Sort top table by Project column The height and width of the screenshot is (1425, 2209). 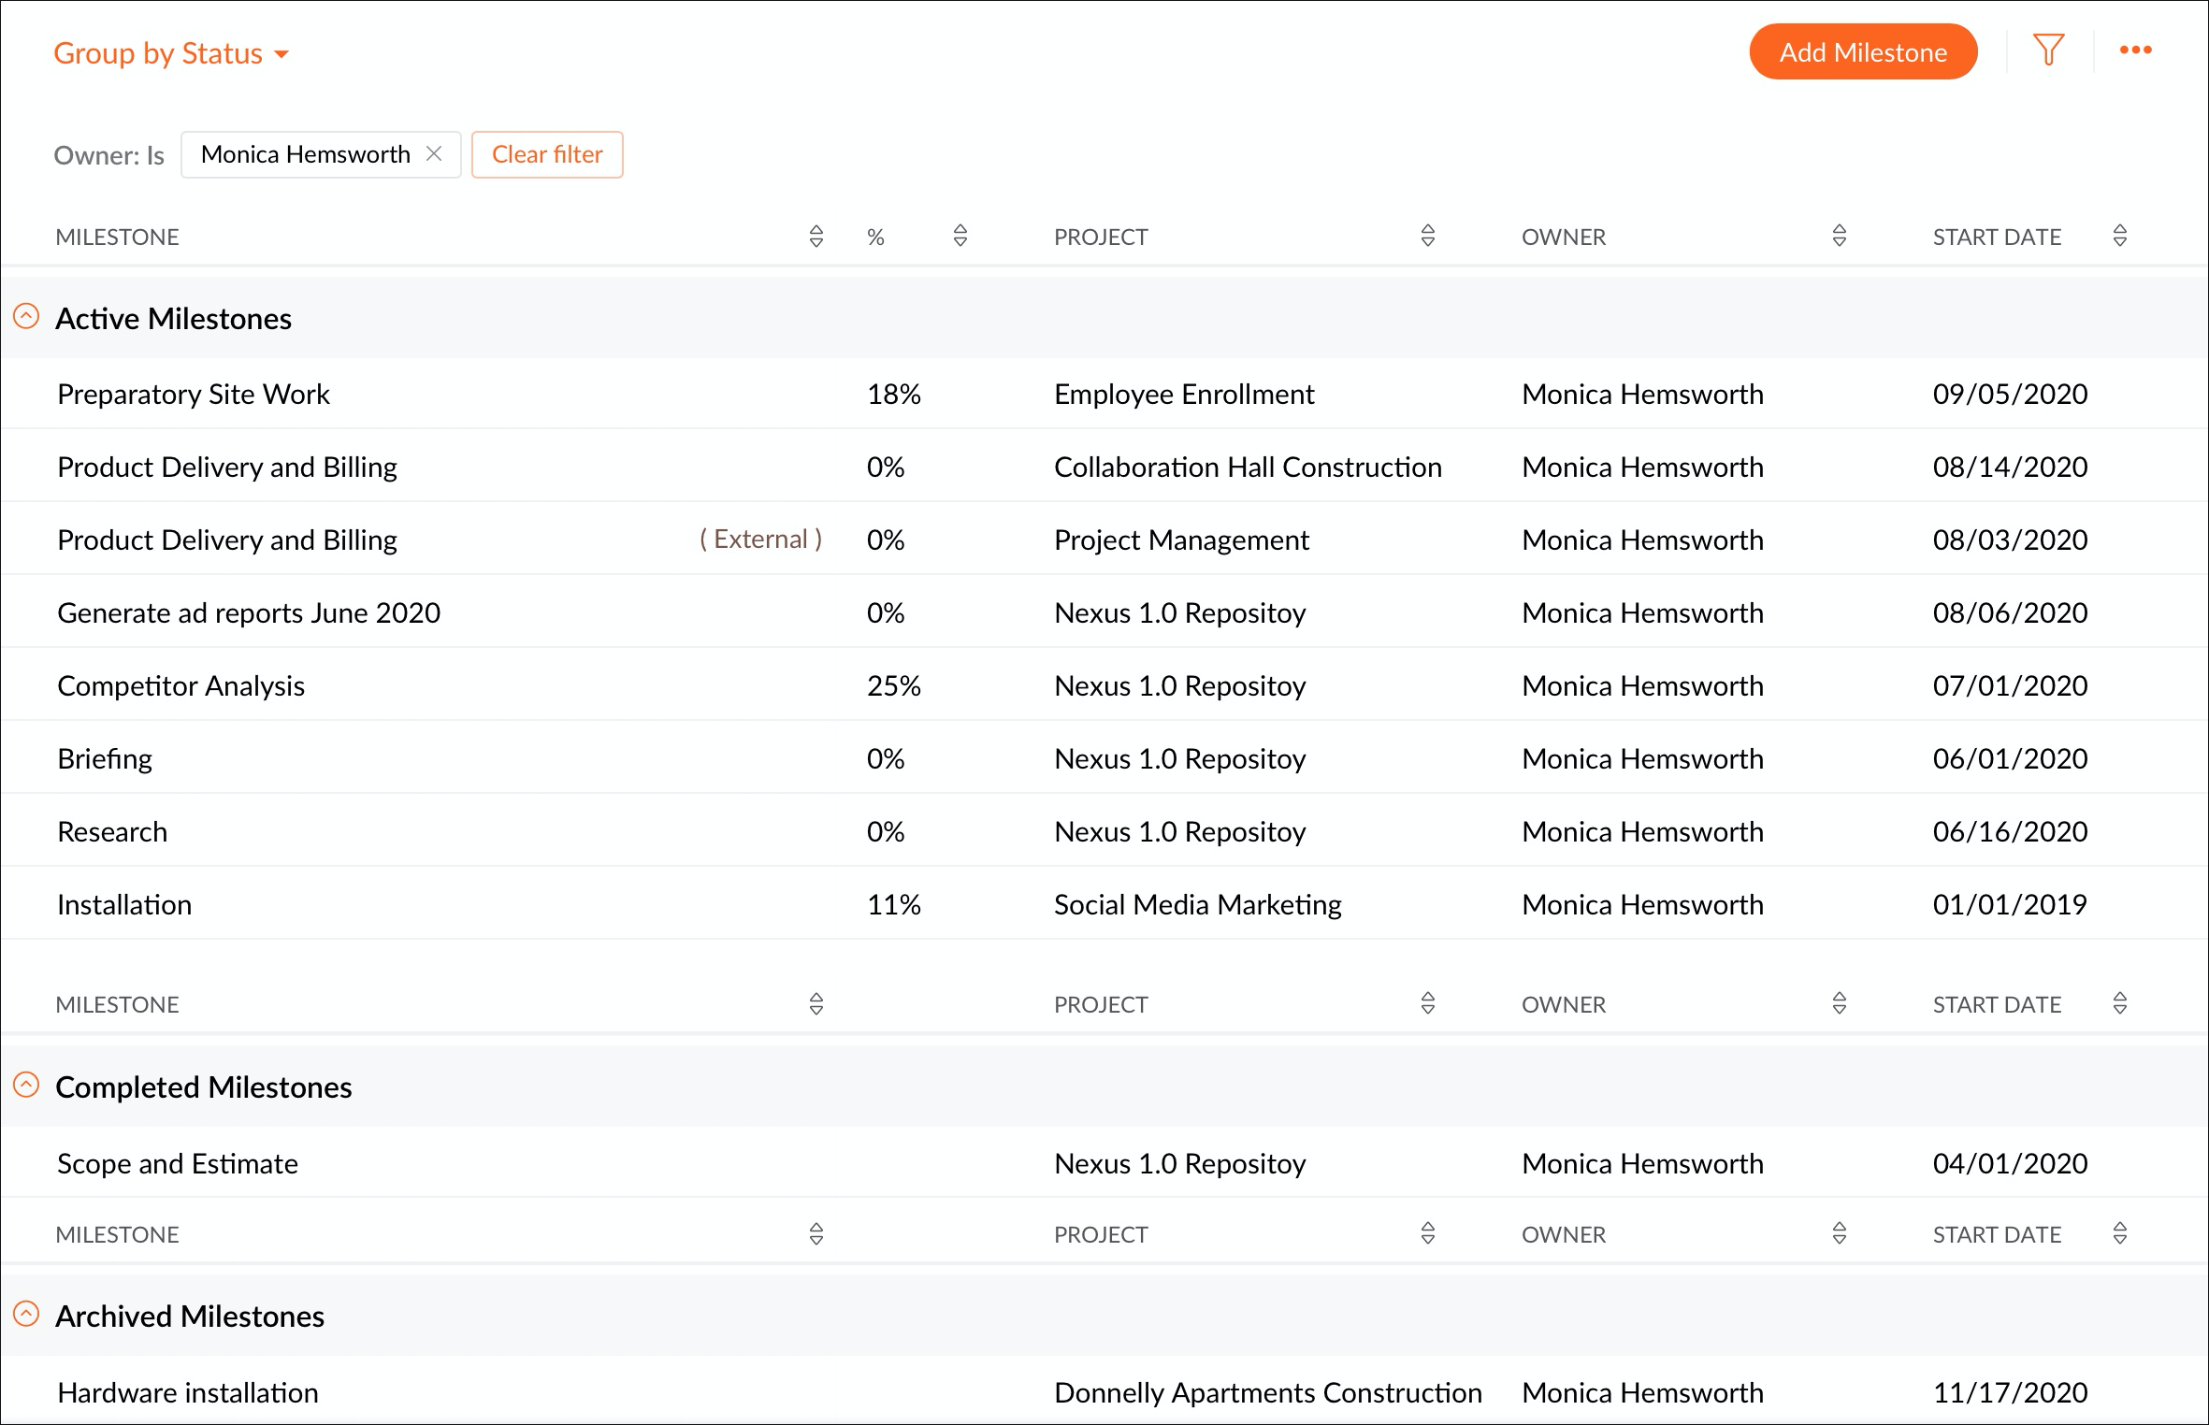tap(1427, 236)
